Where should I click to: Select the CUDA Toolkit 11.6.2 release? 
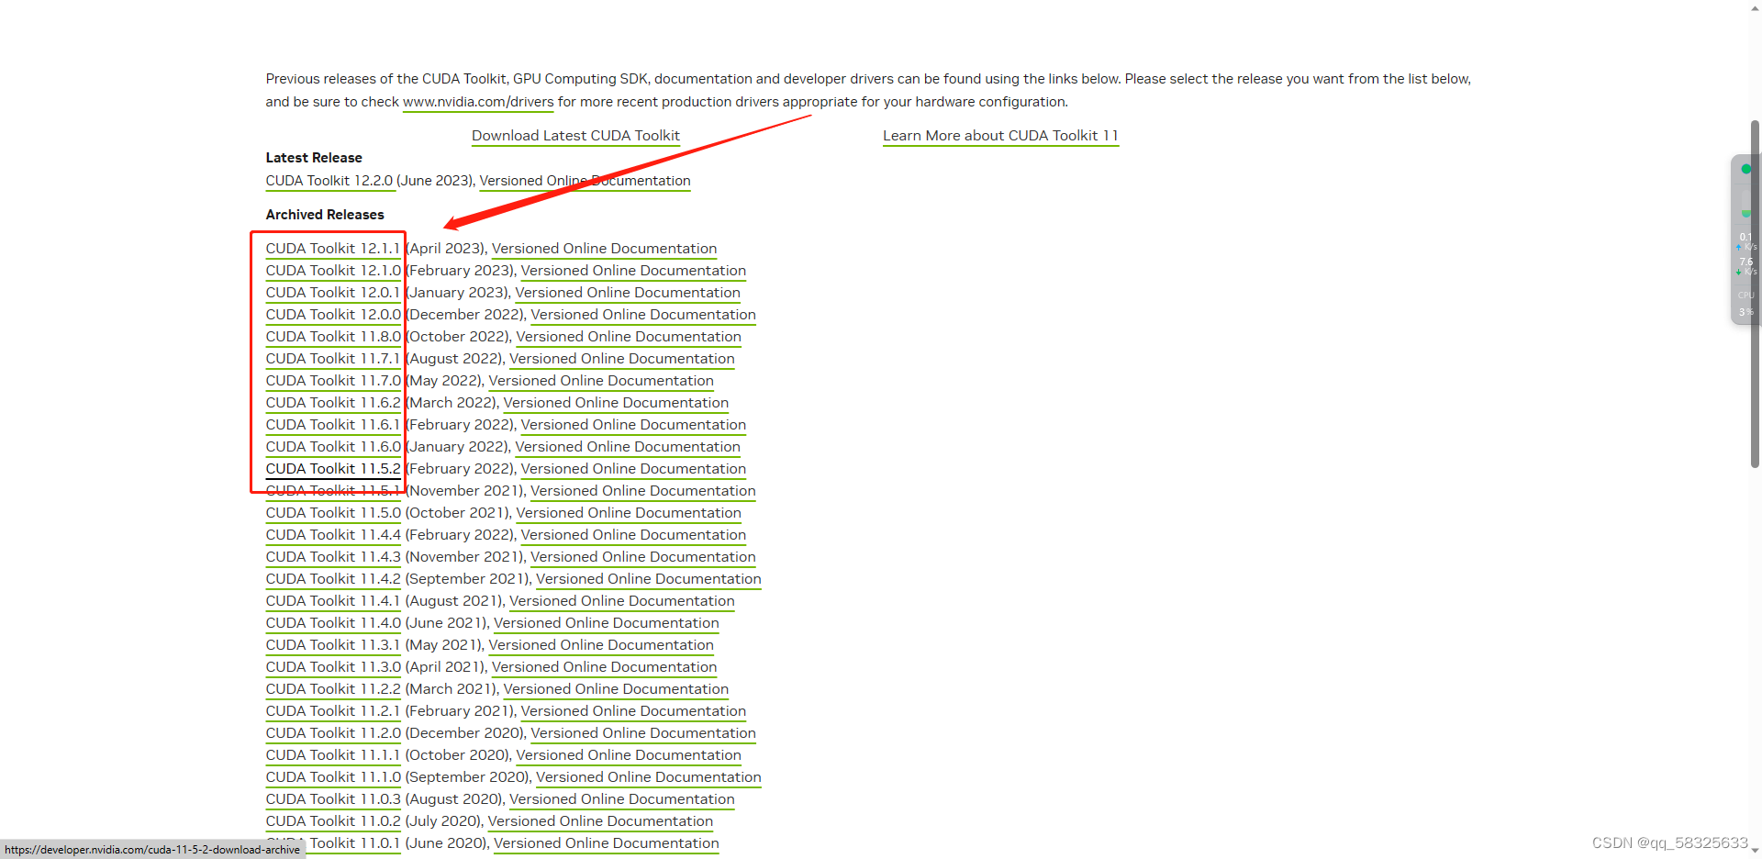333,403
